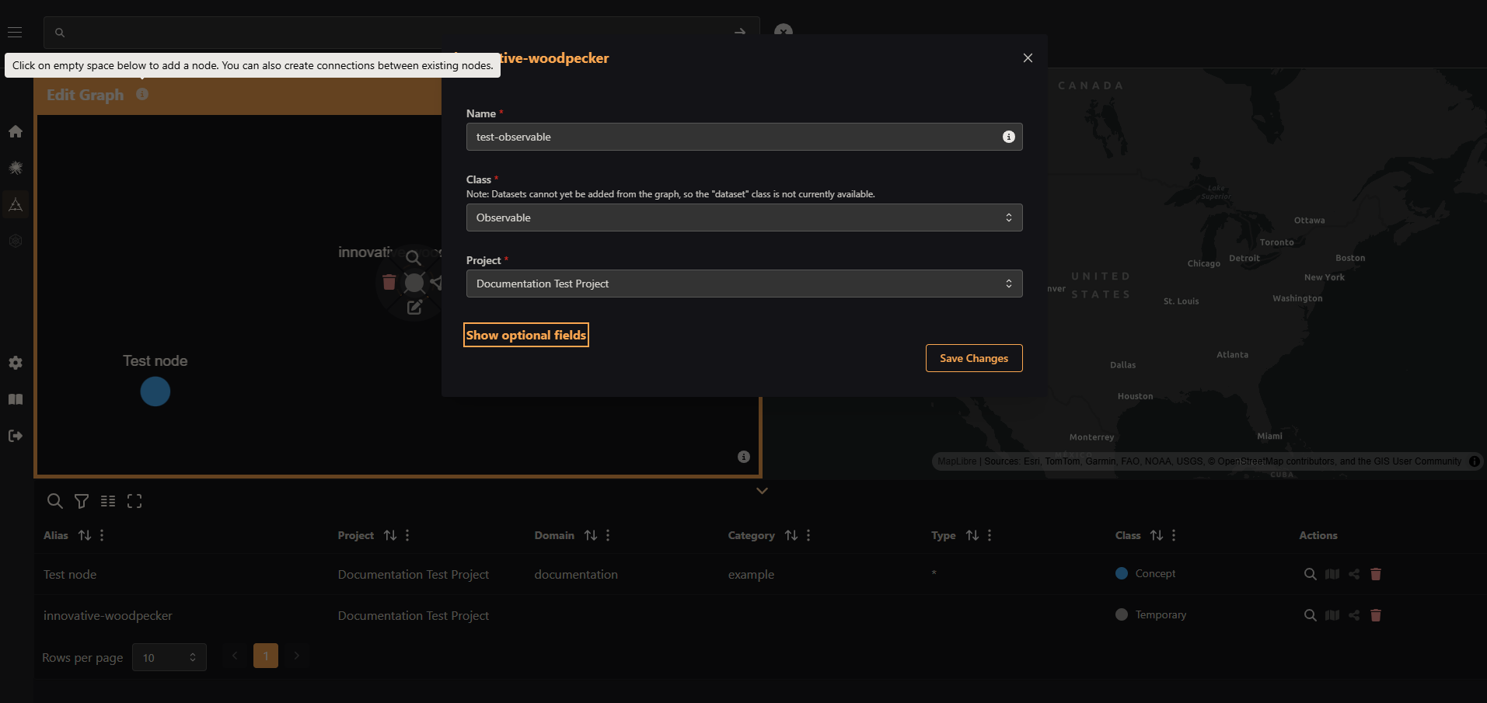Close the node edit dialog
Screen dimensions: 1487x703
click(1028, 58)
